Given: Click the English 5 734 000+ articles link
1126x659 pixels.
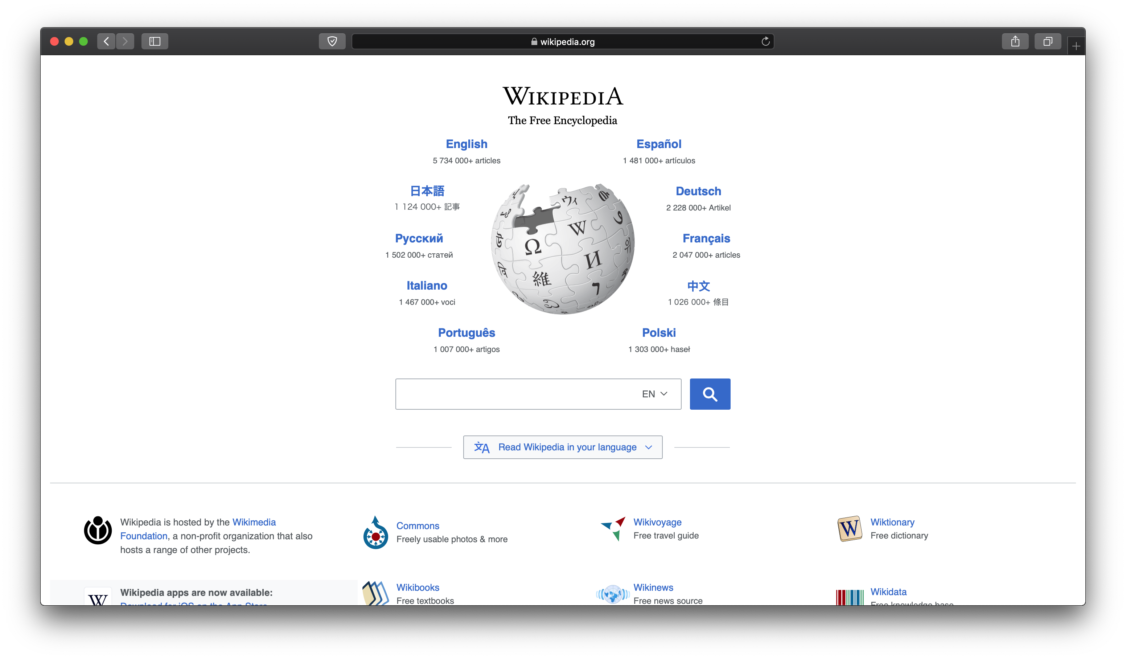Looking at the screenshot, I should point(466,150).
